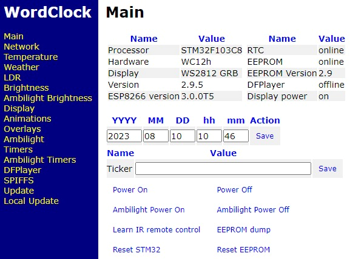Open Display settings in sidebar

click(x=19, y=108)
